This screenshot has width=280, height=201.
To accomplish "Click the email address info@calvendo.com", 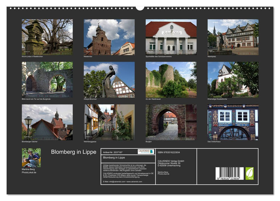I will coord(116,182).
